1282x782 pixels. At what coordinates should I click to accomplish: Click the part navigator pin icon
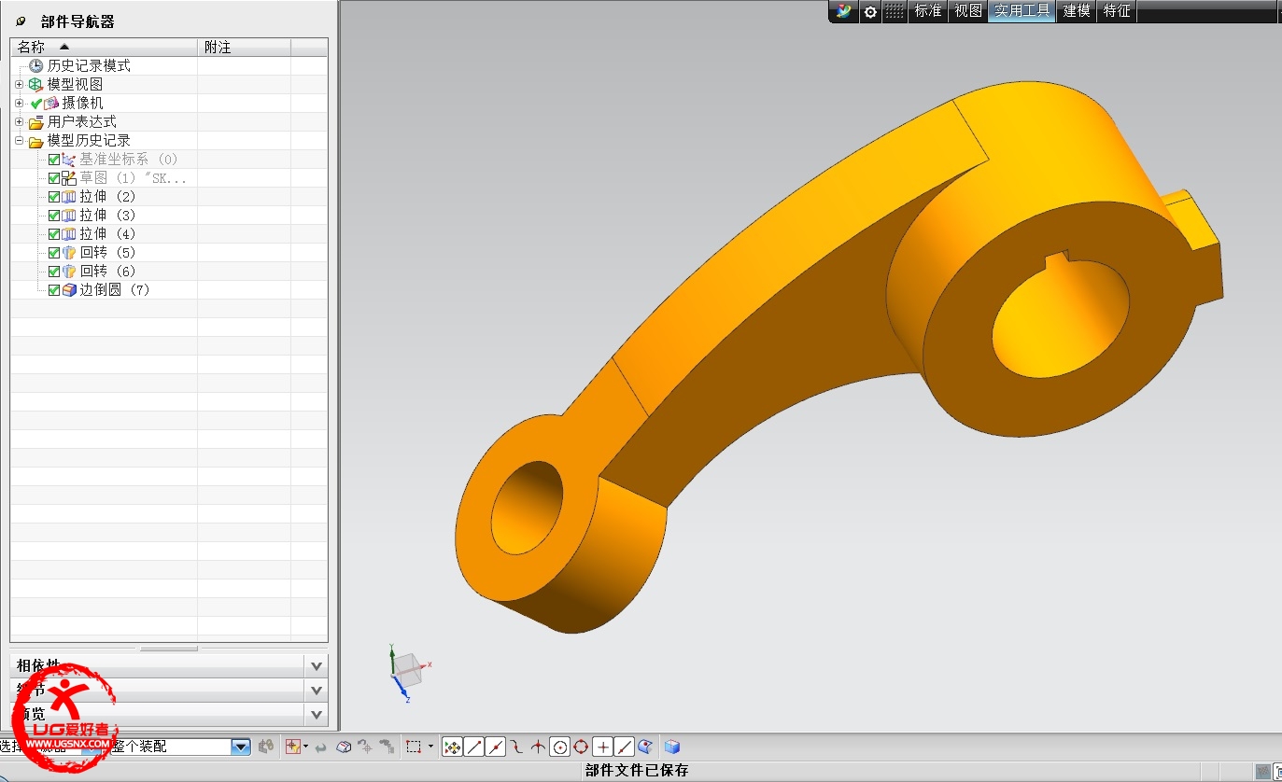coord(21,21)
